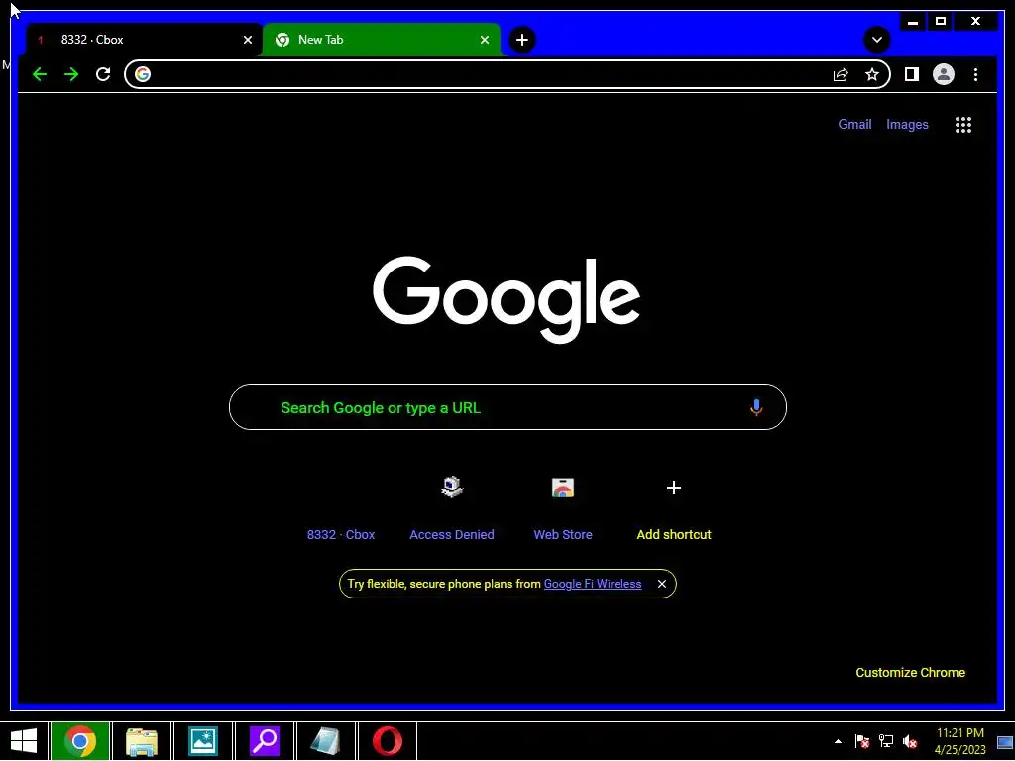The image size is (1015, 761).
Task: Open the picture viewer taskbar icon
Action: (x=202, y=741)
